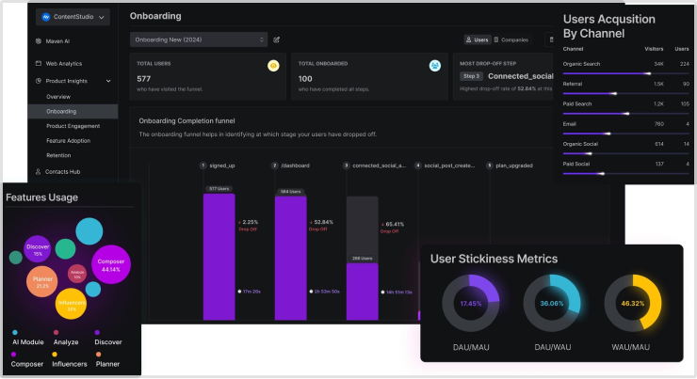Switch to Companies view toggle

(x=511, y=39)
